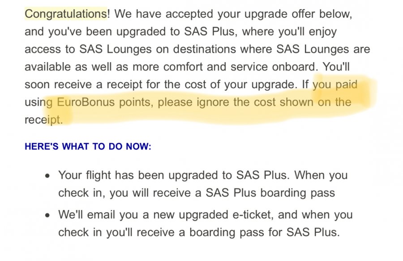Screen dimensions: 403x261
Task: Click the highlighted word "Congratulations"
Action: 65,13
